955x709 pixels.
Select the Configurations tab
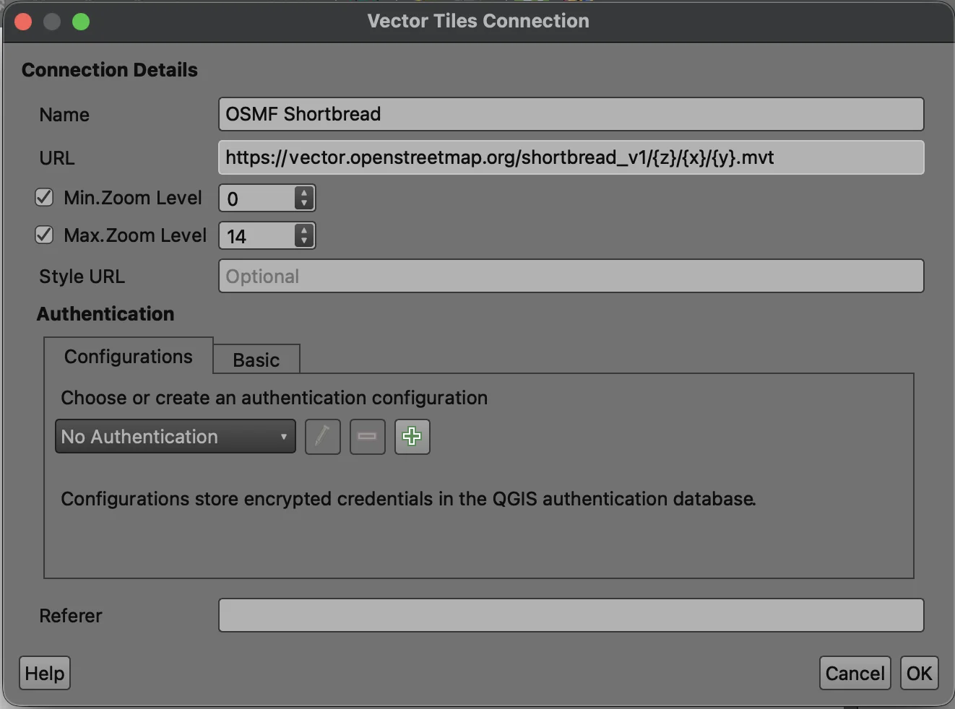pyautogui.click(x=128, y=356)
